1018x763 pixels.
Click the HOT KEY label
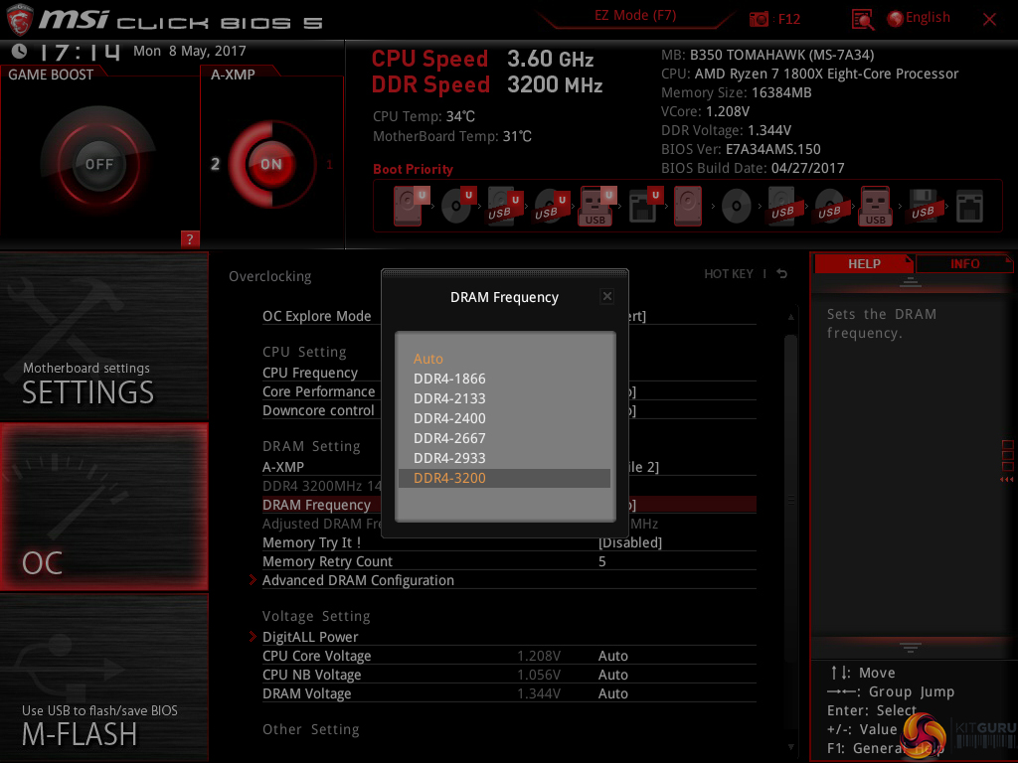[729, 274]
